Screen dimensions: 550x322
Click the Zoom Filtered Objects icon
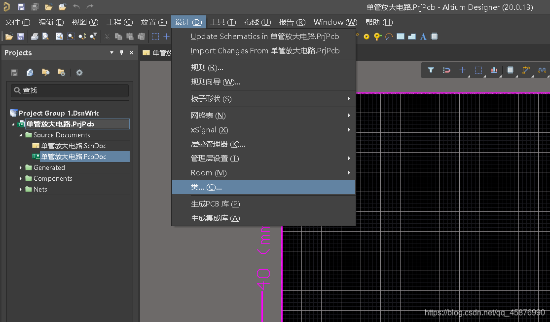click(93, 37)
